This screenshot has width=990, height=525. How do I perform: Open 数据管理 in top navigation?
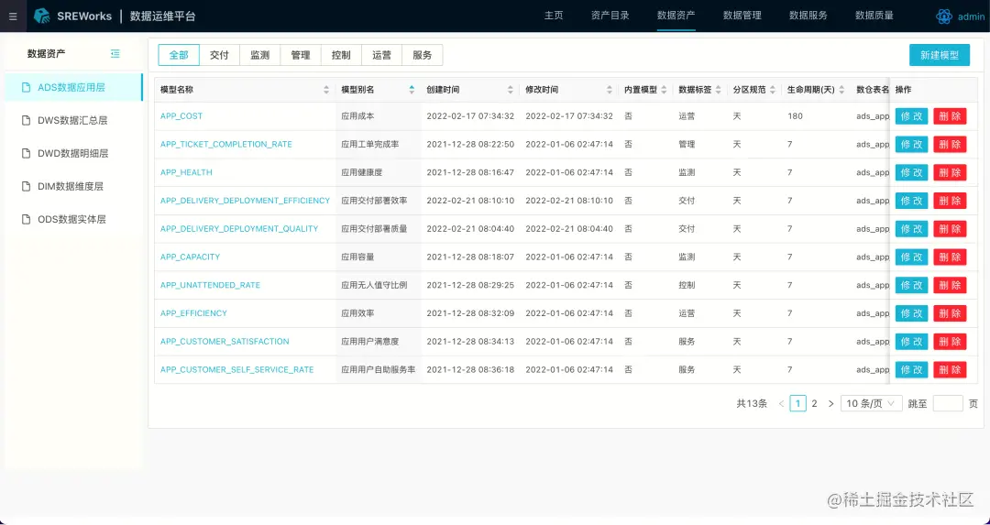click(x=742, y=16)
